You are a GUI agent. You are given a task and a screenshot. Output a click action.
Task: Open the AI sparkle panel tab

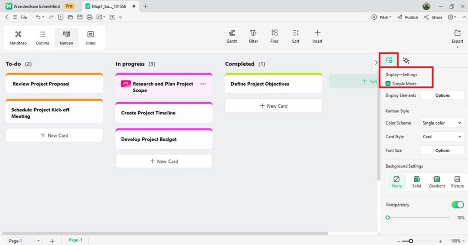coord(406,60)
